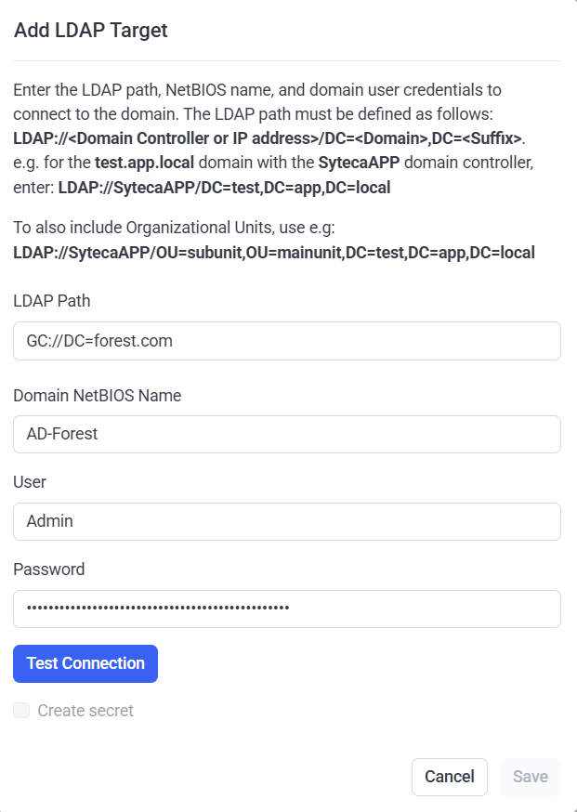Click the User field label

click(x=30, y=482)
